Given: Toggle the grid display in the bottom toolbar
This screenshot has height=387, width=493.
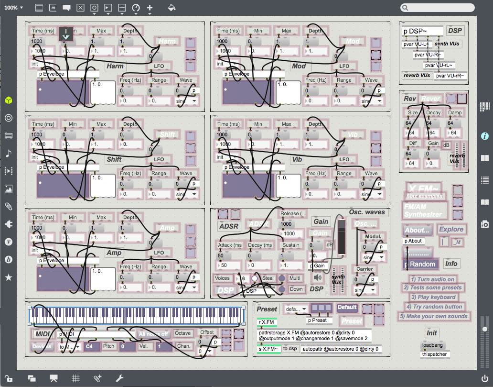Looking at the screenshot, I should [75, 378].
